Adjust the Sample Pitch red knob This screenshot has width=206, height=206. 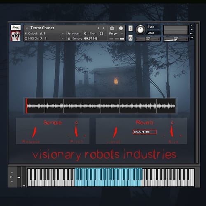(76, 131)
